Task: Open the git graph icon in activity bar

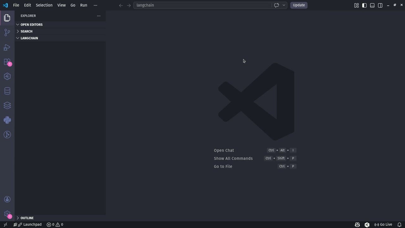Action: coord(7,135)
